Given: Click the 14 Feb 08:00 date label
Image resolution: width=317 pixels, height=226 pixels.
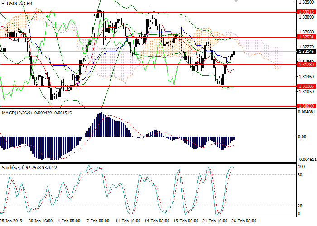Looking at the screenshot, I should [x=157, y=221].
